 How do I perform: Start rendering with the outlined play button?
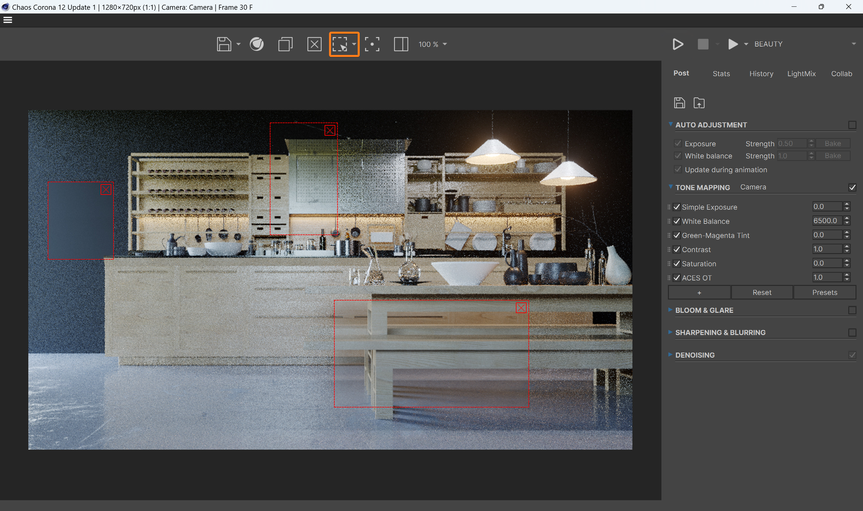coord(678,44)
